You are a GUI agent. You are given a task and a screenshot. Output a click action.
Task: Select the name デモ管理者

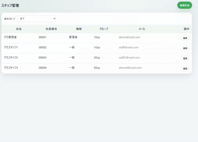click(10, 37)
